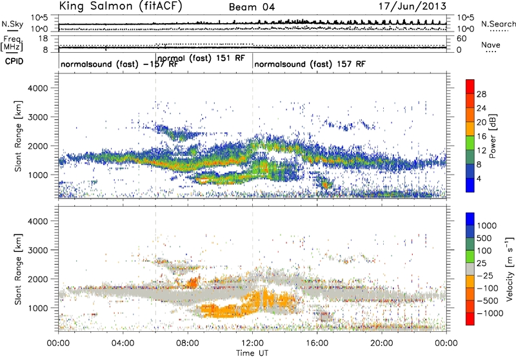
Task: Click the 'CPID' label
Action: tap(14, 61)
